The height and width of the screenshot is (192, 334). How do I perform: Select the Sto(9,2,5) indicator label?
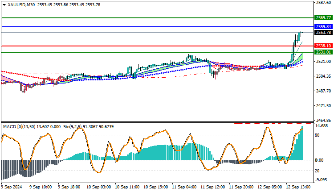pos(73,127)
